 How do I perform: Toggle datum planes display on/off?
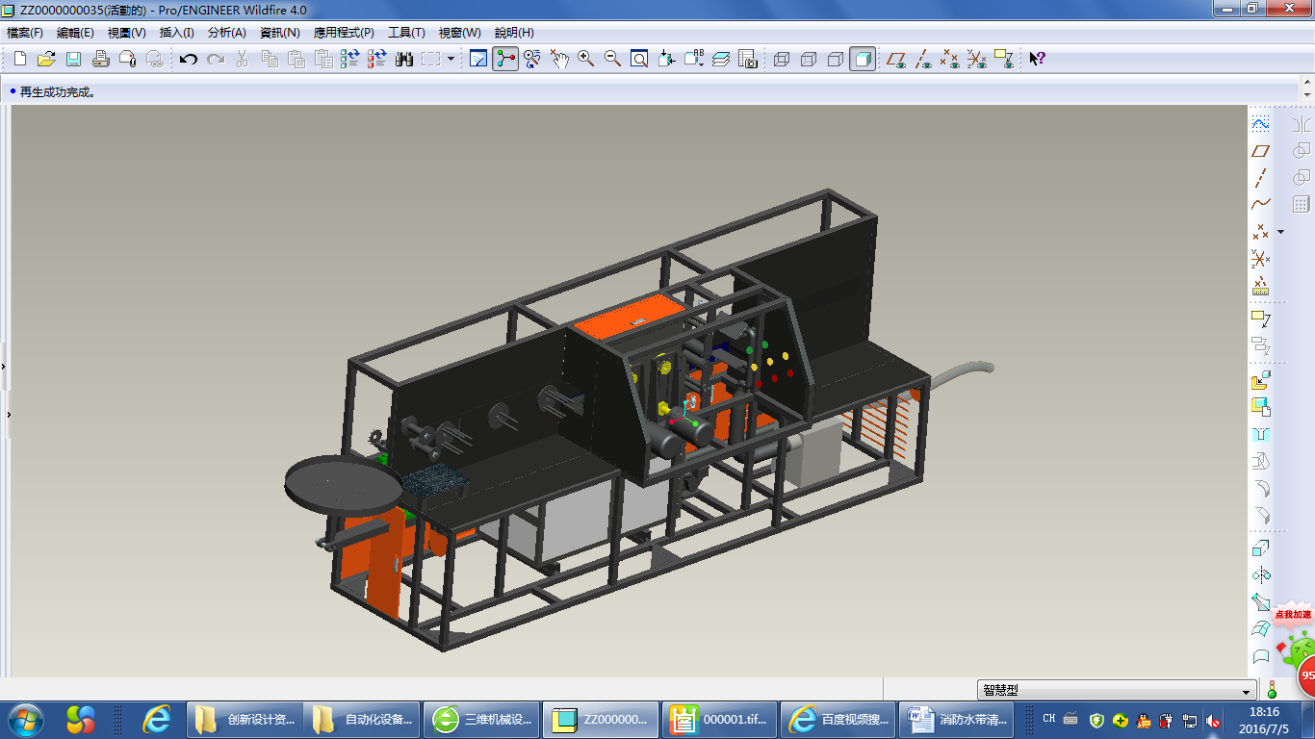tap(896, 59)
